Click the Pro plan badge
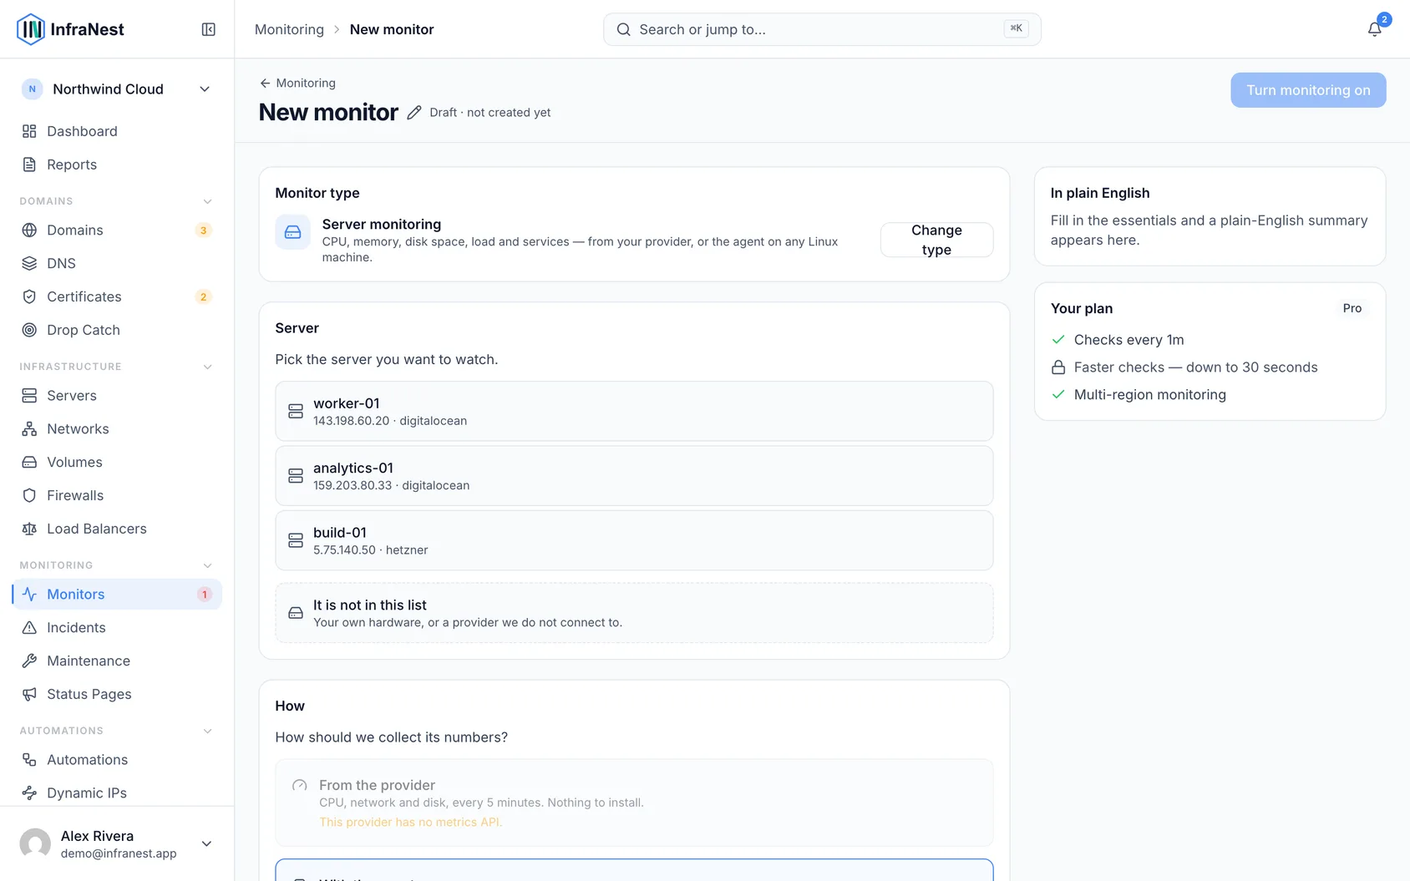This screenshot has width=1410, height=881. coord(1352,308)
